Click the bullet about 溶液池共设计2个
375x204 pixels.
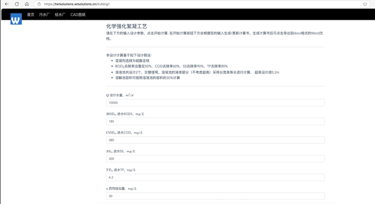(x=197, y=73)
